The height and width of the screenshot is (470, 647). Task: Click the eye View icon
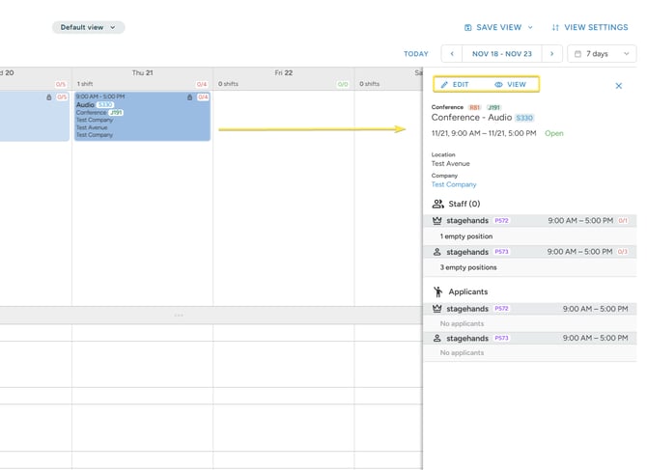point(498,85)
